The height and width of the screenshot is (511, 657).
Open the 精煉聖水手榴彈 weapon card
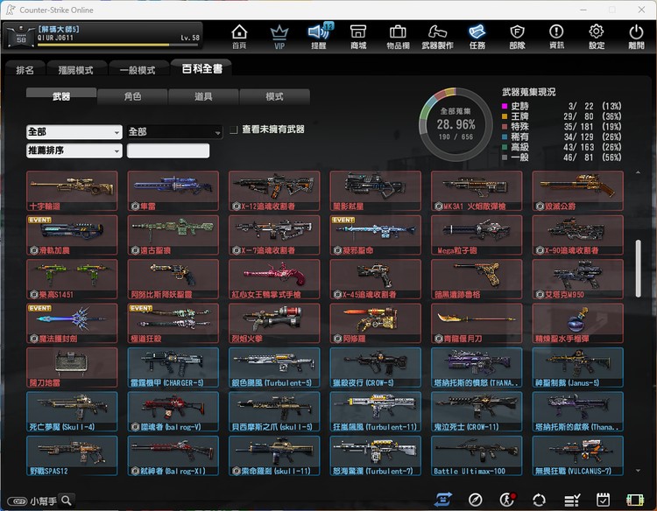pos(578,323)
